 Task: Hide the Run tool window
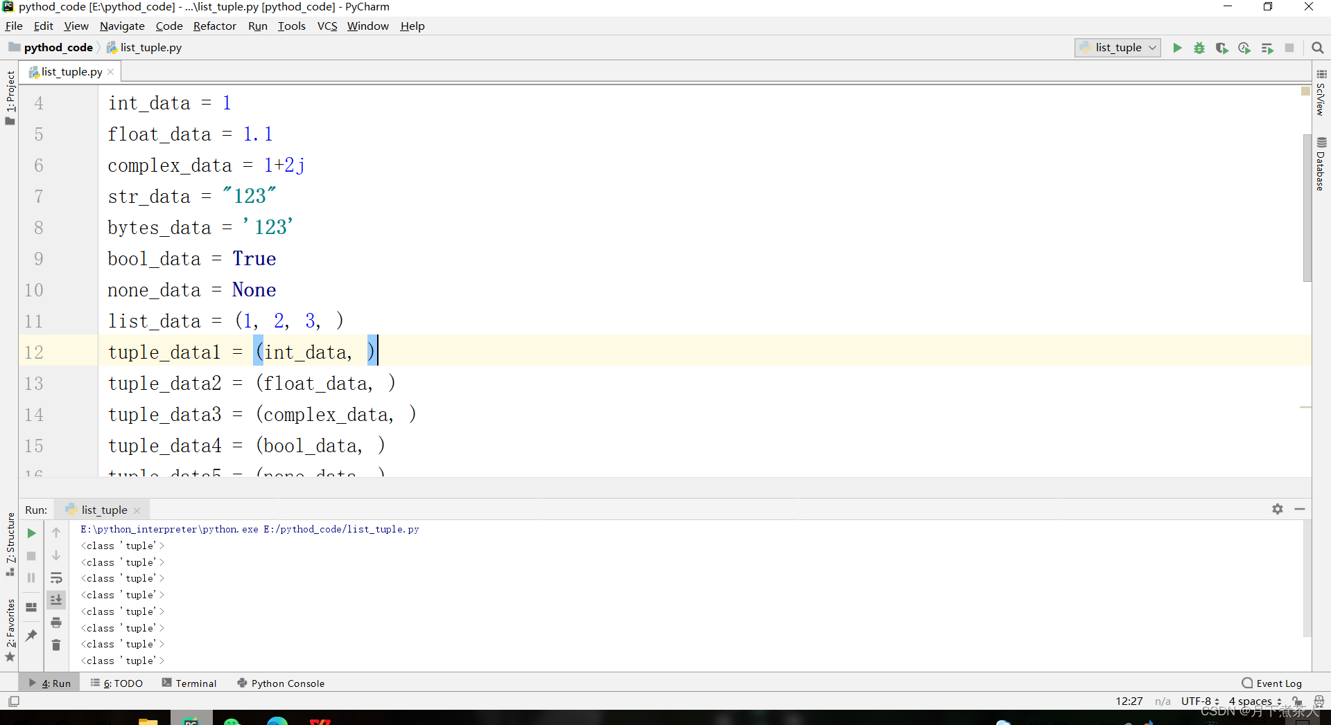1300,509
